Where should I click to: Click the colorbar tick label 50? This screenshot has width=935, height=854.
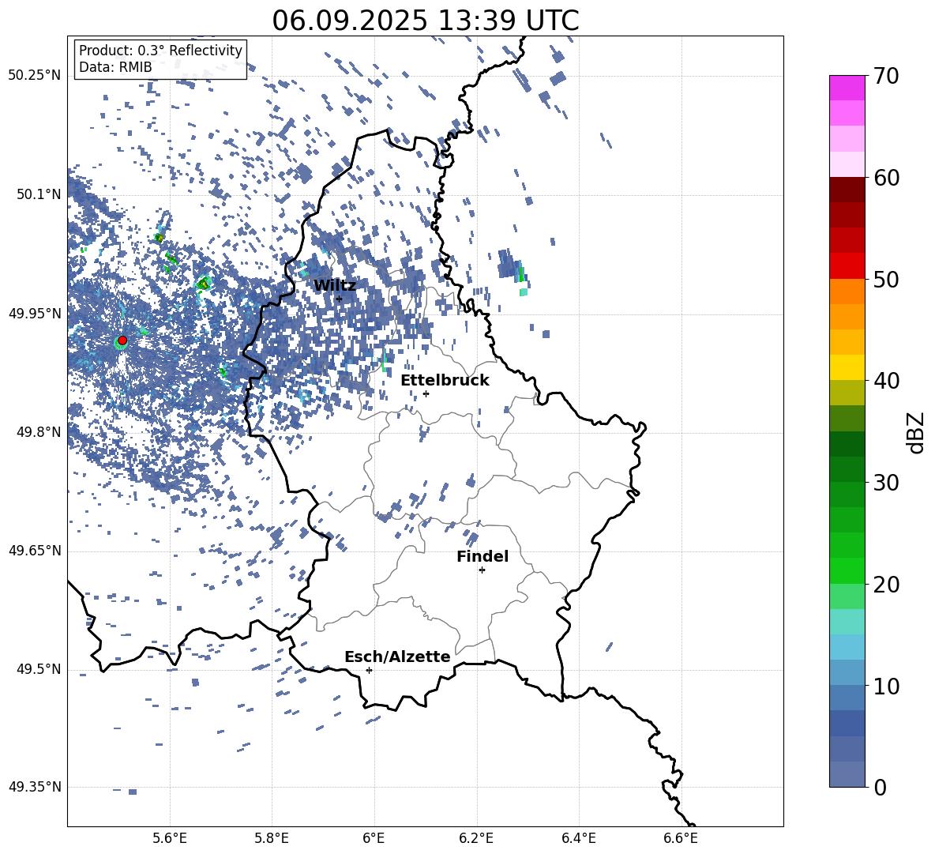click(886, 279)
